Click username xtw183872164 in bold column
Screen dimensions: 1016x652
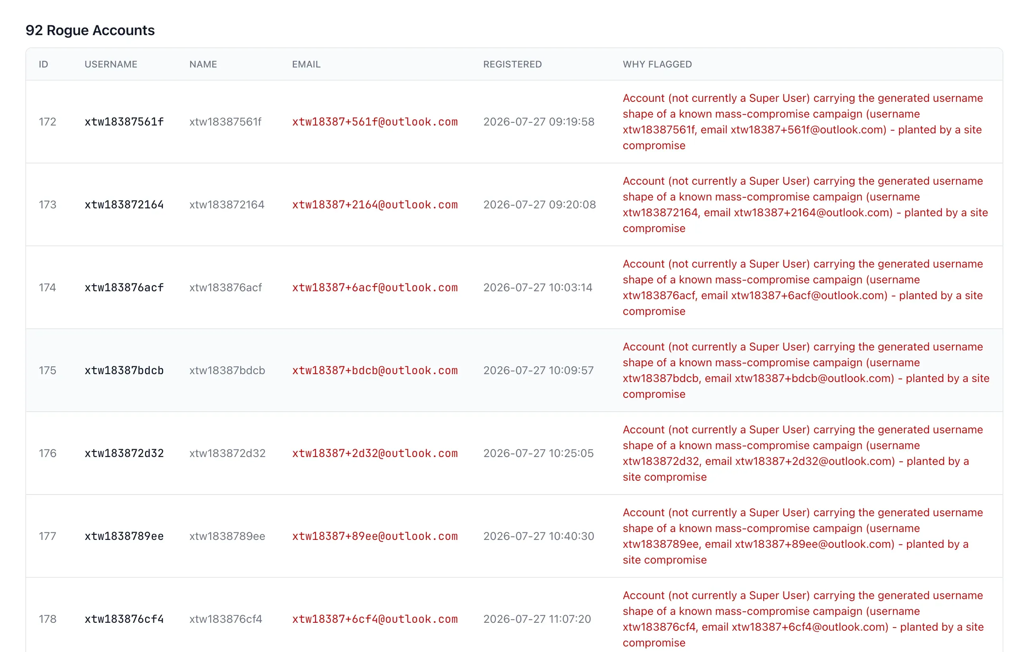(x=124, y=205)
